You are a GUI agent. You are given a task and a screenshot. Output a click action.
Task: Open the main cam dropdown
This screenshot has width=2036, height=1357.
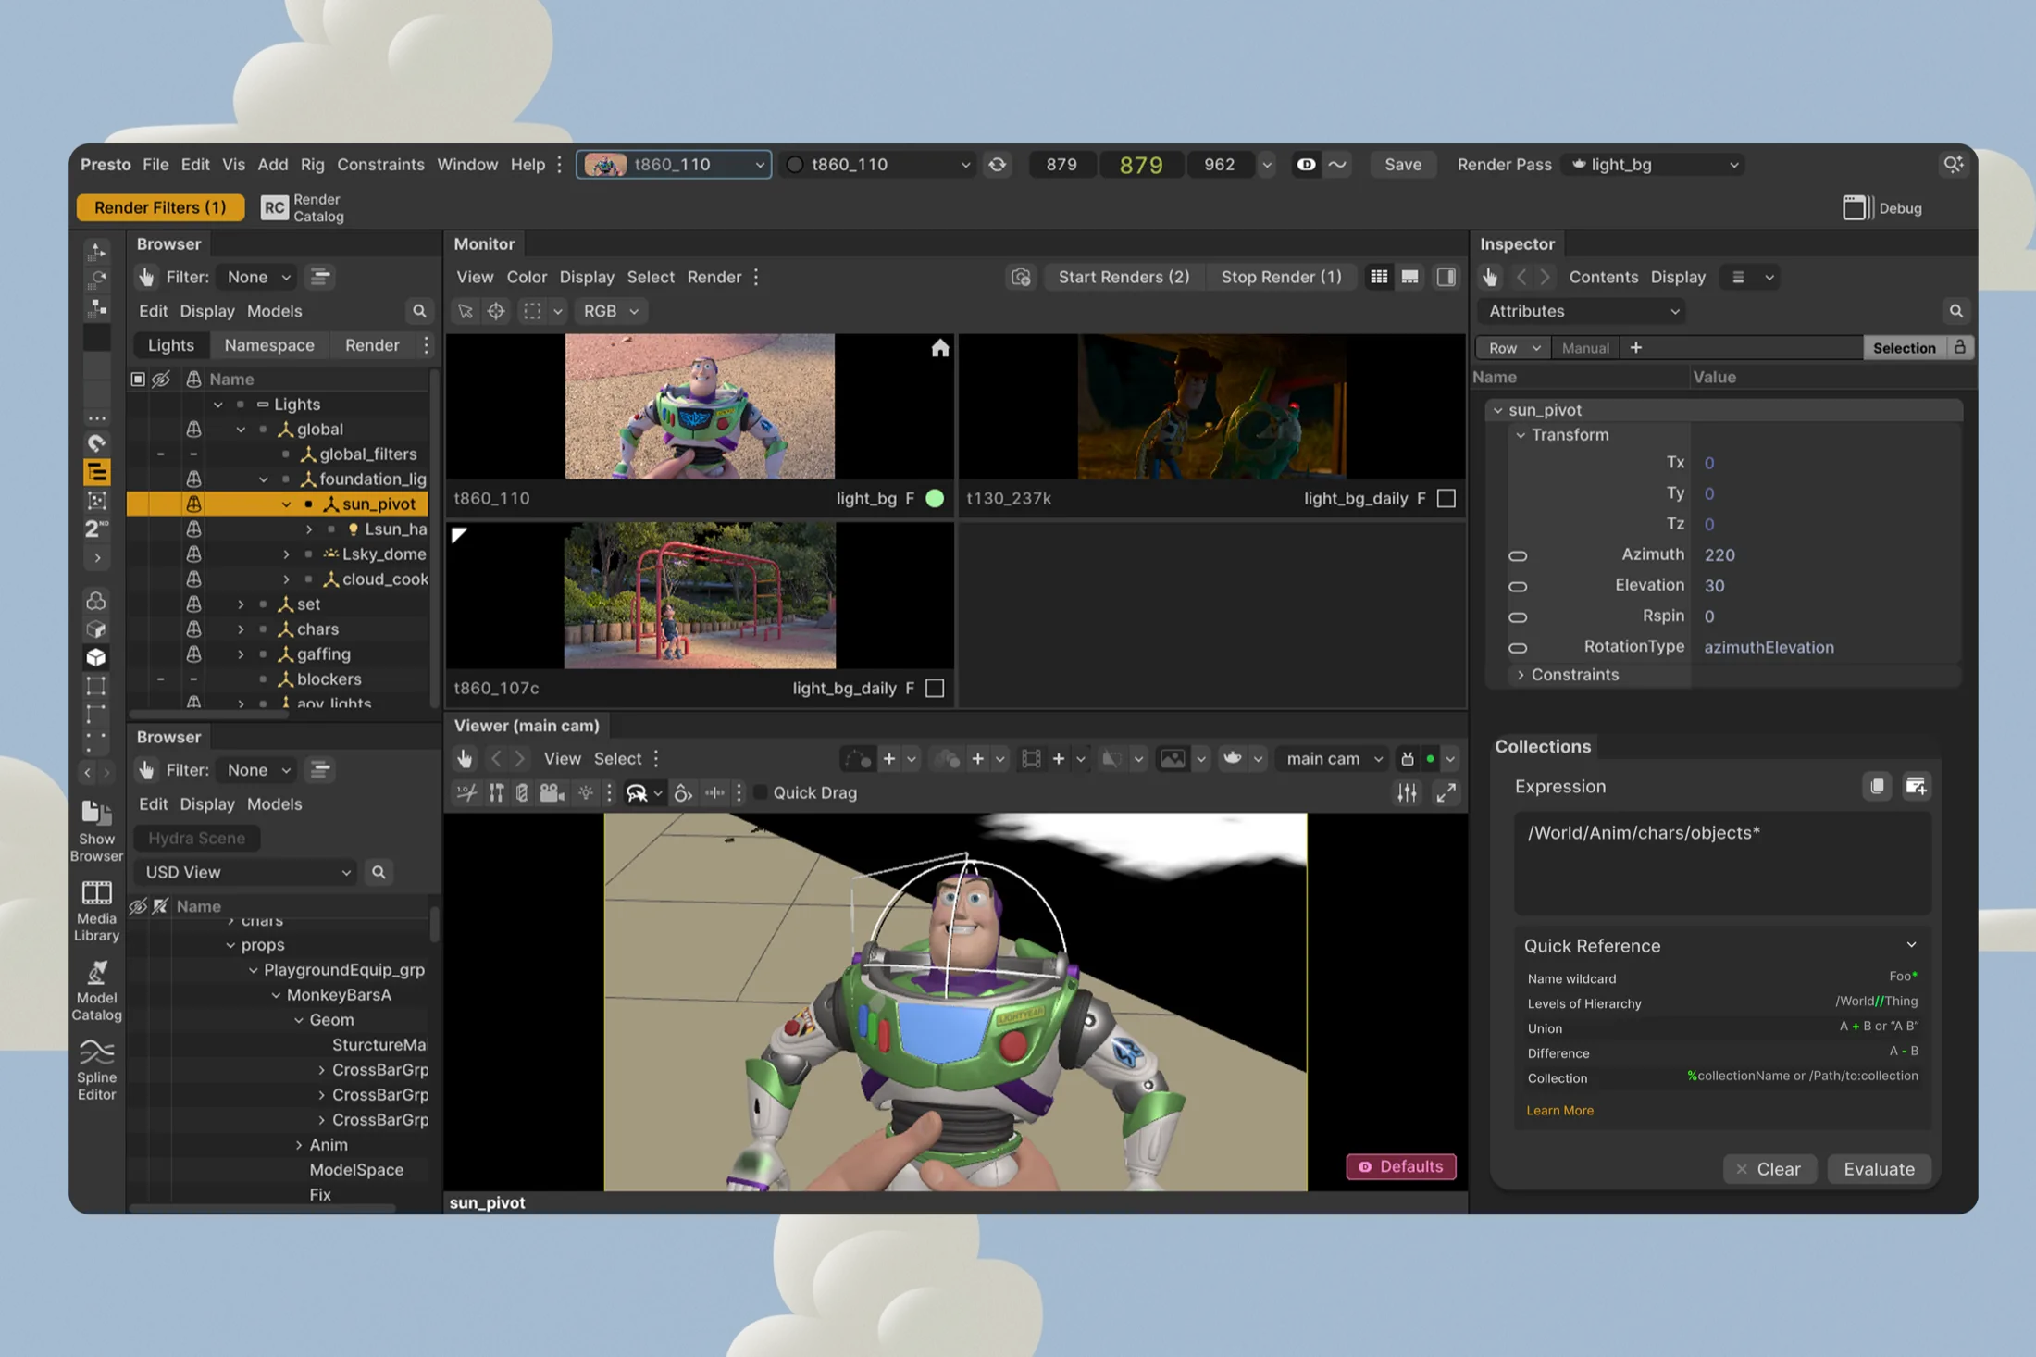[x=1334, y=759]
